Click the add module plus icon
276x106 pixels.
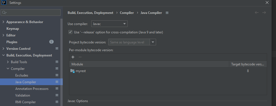coord(73,57)
